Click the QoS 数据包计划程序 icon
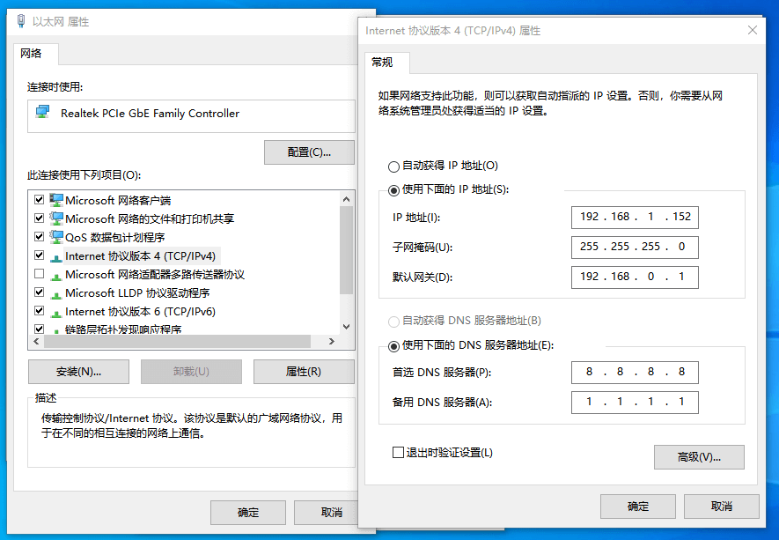The height and width of the screenshot is (540, 779). 56,236
